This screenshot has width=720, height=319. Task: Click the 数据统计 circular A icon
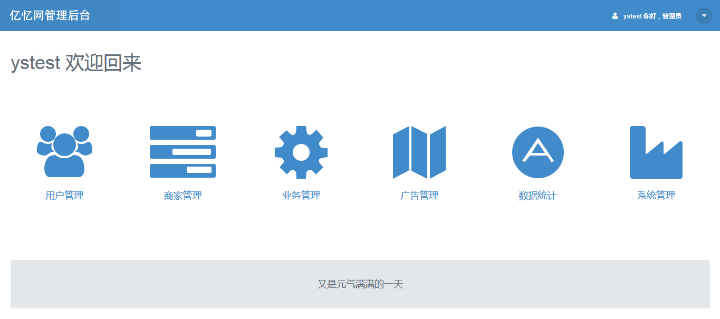[537, 152]
